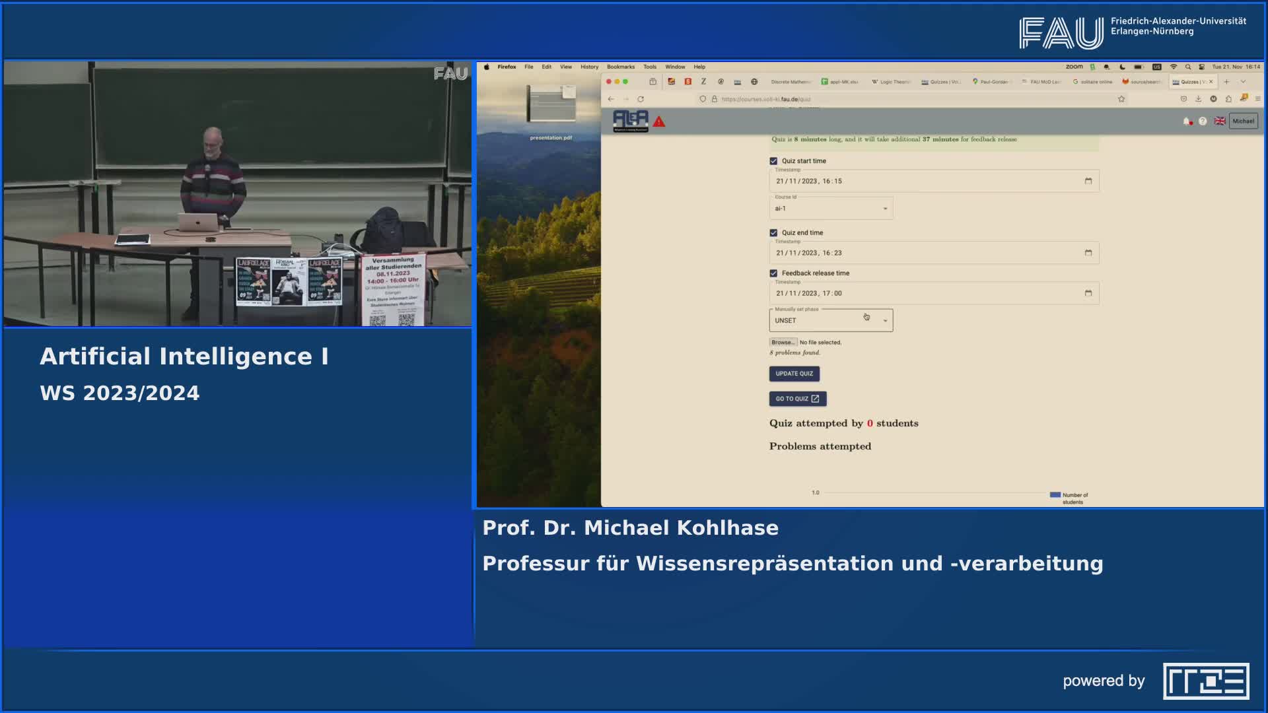Screen dimensions: 1268x713
Task: Uncheck the Quiz end time checkbox
Action: tap(772, 232)
